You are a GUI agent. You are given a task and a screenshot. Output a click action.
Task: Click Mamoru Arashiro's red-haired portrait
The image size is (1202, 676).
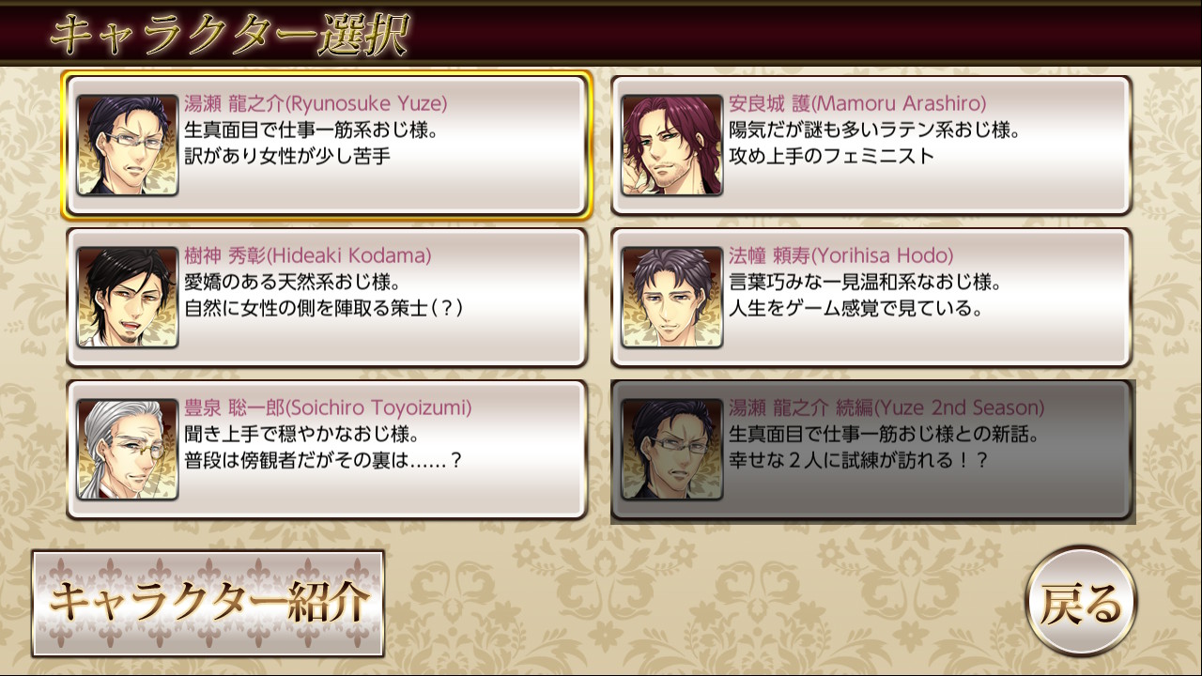(x=672, y=146)
